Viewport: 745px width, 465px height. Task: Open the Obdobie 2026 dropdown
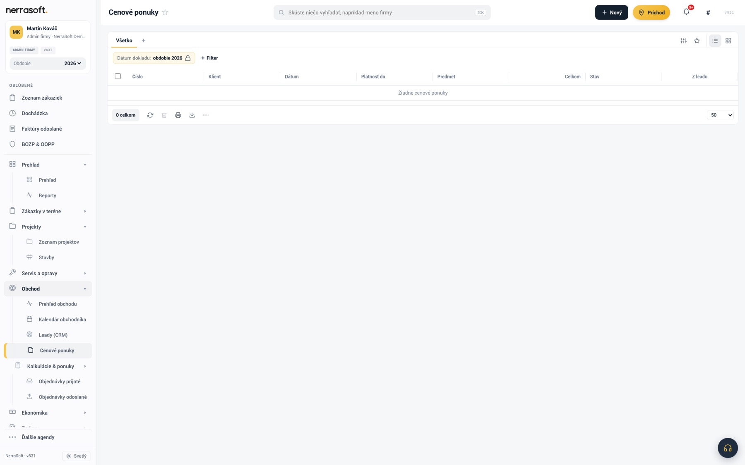click(x=48, y=64)
